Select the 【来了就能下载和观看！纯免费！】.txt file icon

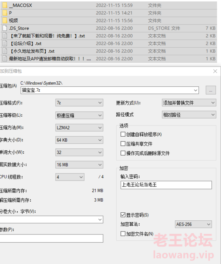click(5, 36)
